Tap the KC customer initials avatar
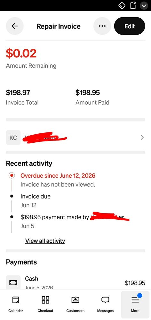This screenshot has height=320, width=151. coord(13,138)
